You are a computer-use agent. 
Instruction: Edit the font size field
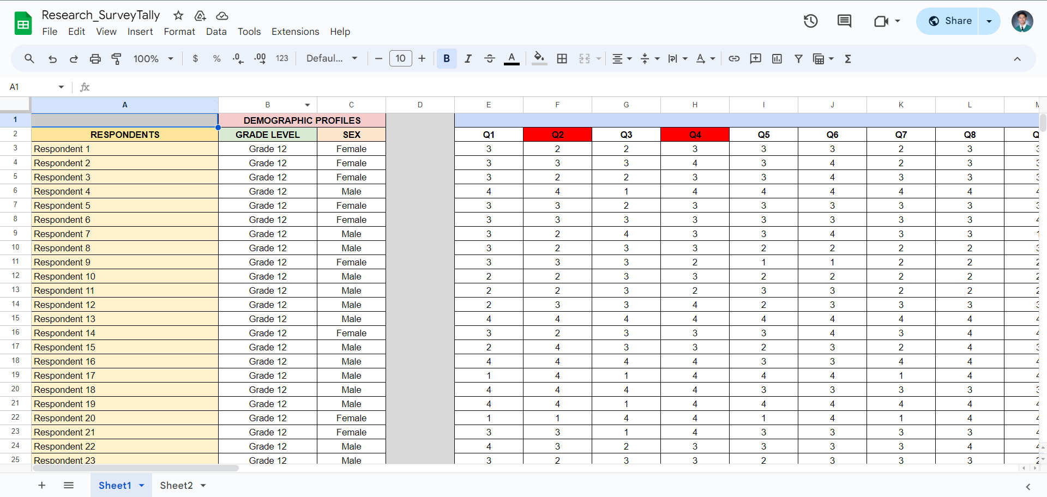(x=401, y=58)
